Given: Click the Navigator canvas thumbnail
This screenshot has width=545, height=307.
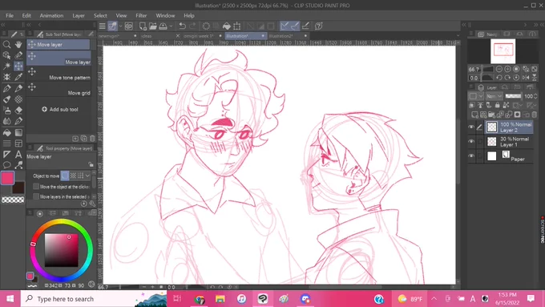Looking at the screenshot, I should 503,50.
